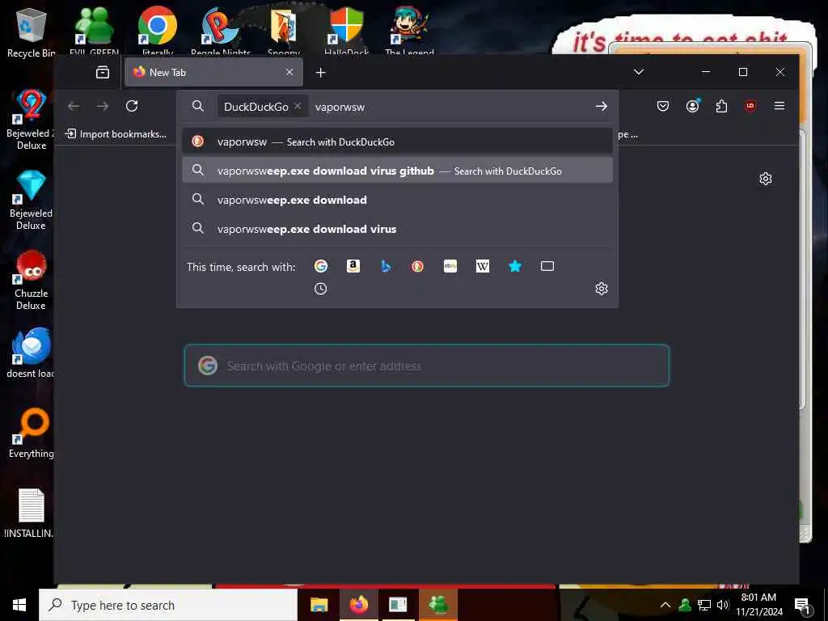Open the network tray icon
Image resolution: width=828 pixels, height=621 pixels.
coord(704,605)
